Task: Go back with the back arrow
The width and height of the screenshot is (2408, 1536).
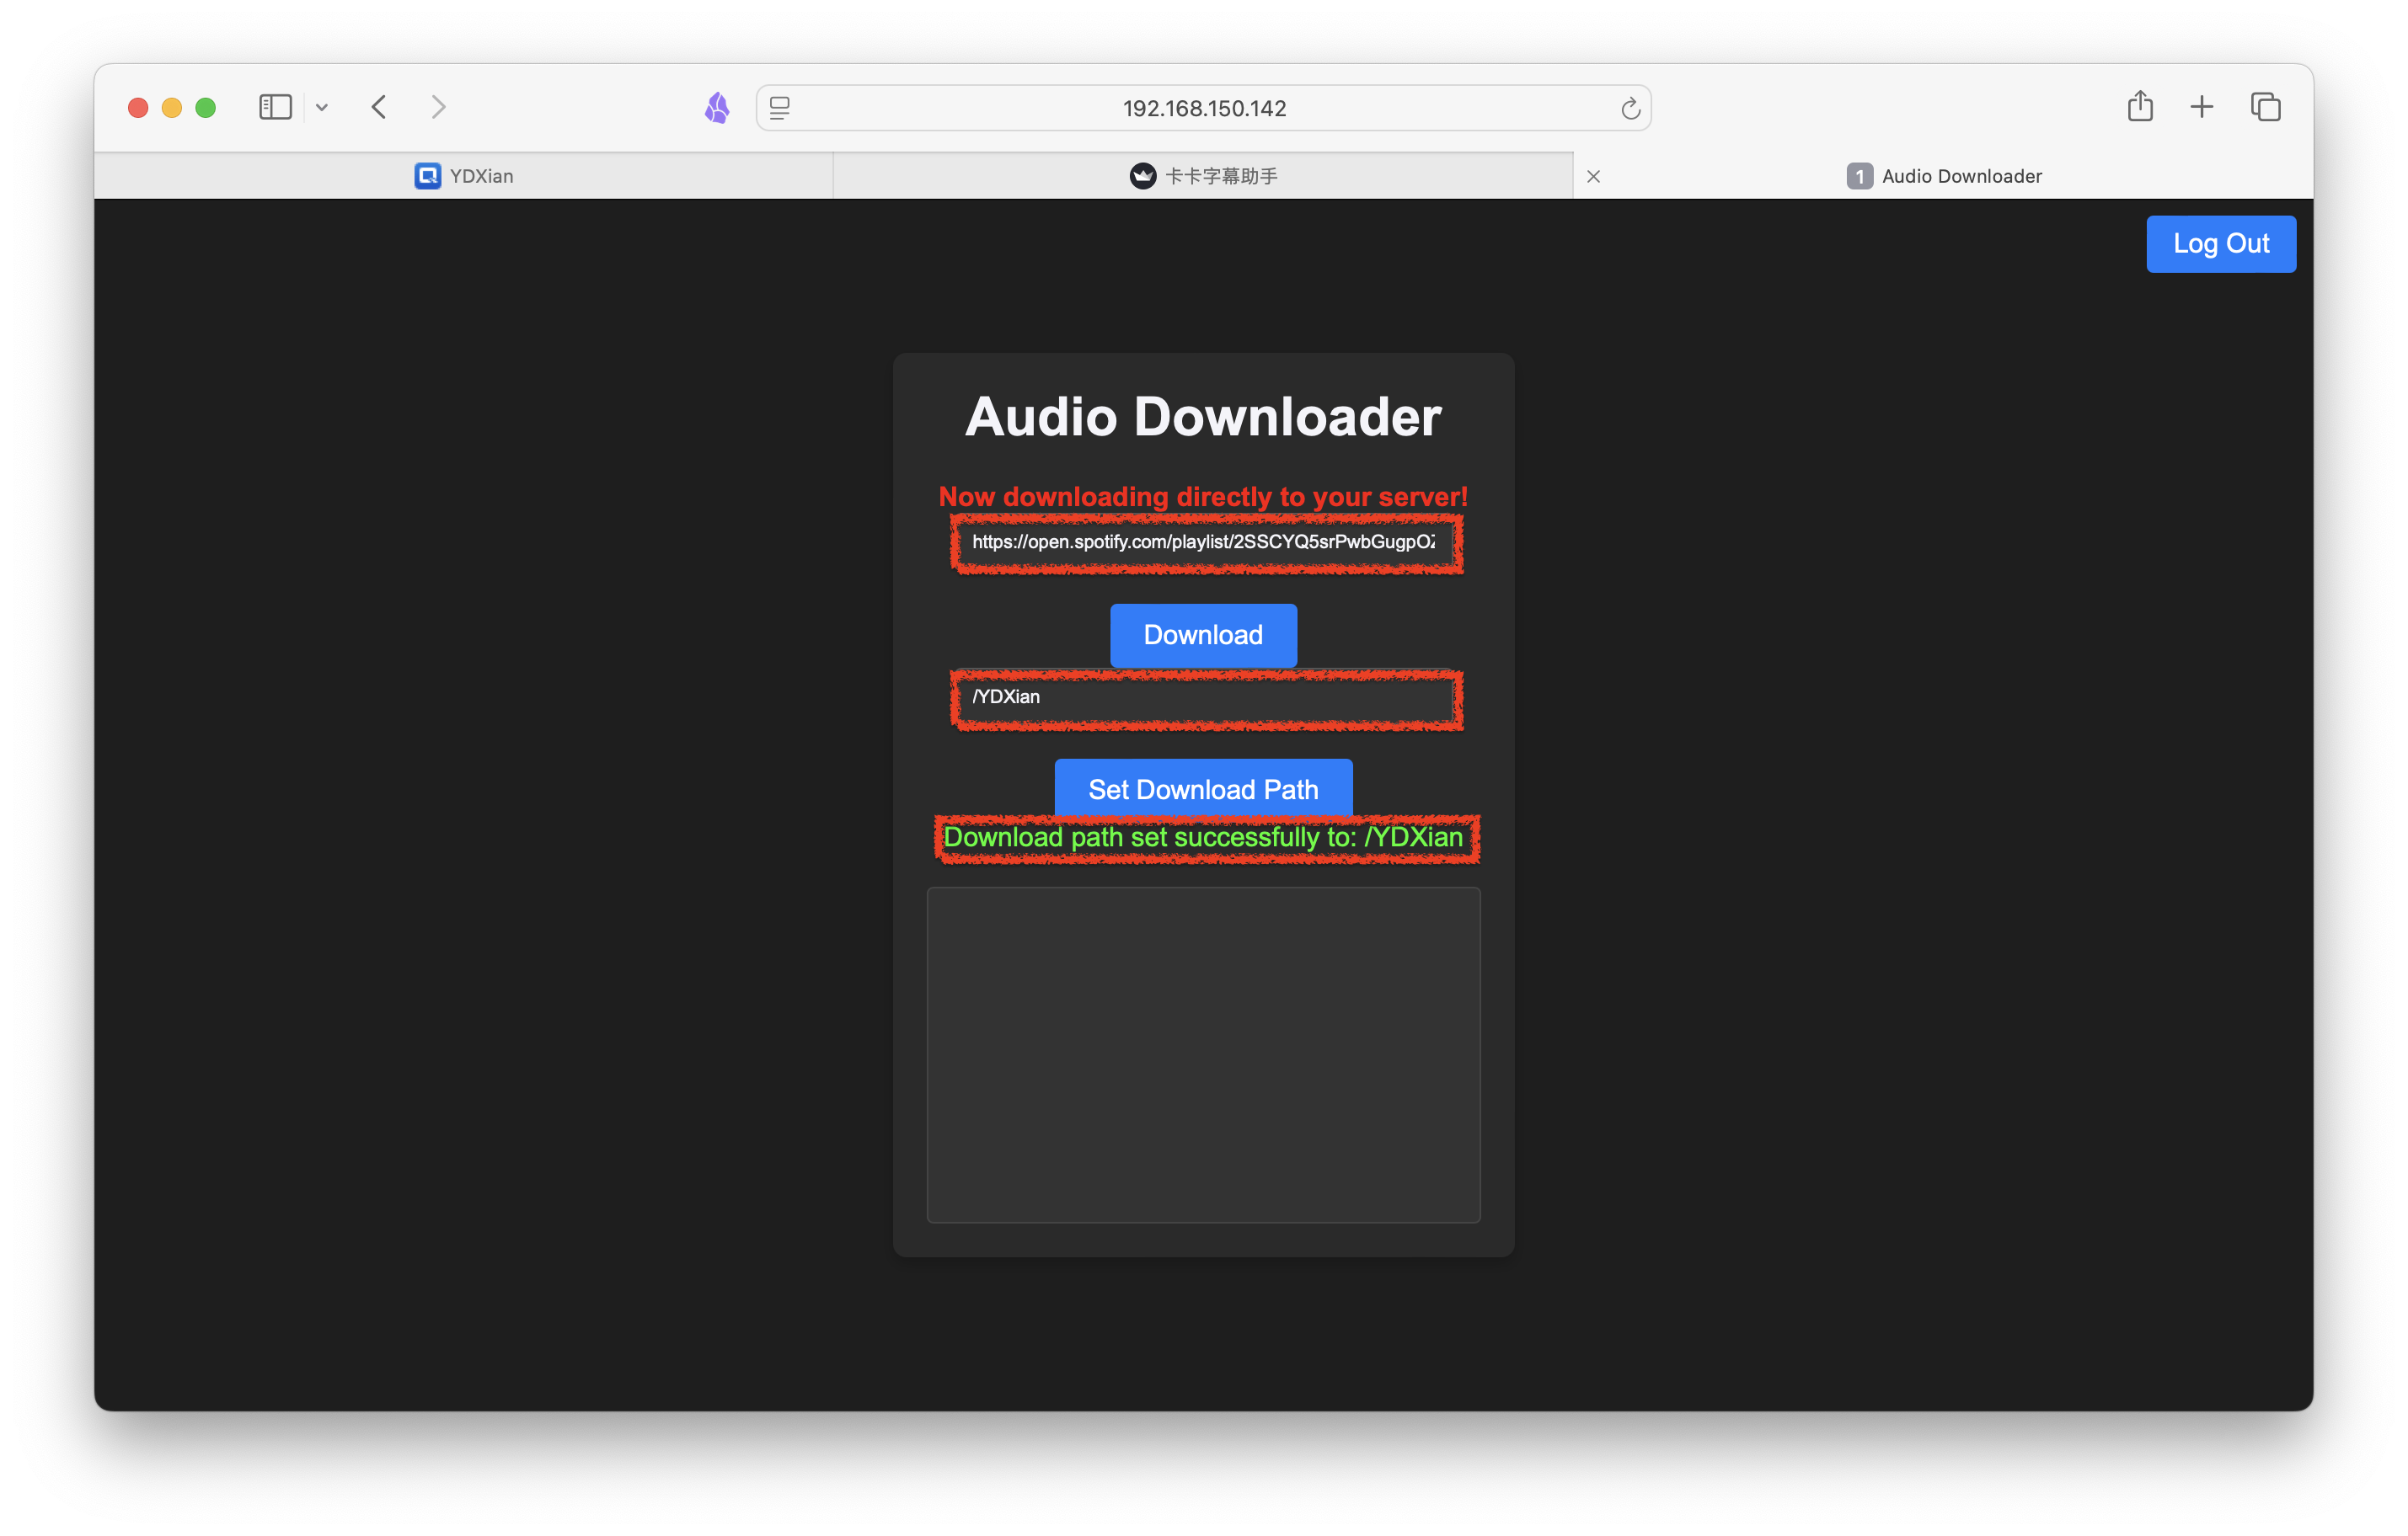Action: click(379, 107)
